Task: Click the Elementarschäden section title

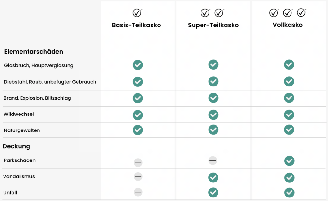Action: pyautogui.click(x=34, y=51)
